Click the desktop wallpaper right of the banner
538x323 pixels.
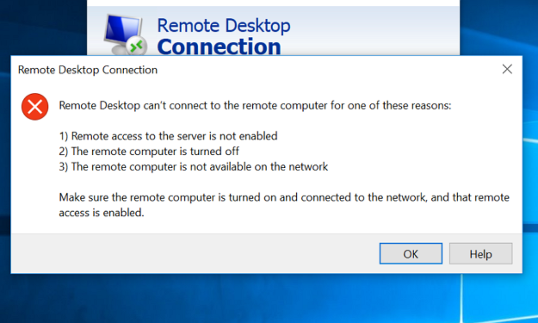click(x=498, y=27)
